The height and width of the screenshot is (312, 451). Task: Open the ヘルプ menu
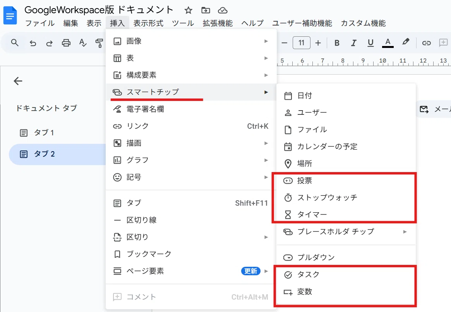tap(252, 23)
